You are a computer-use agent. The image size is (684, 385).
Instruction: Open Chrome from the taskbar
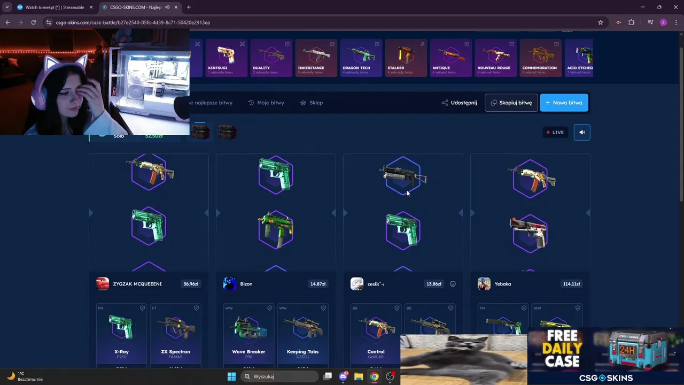pyautogui.click(x=374, y=376)
